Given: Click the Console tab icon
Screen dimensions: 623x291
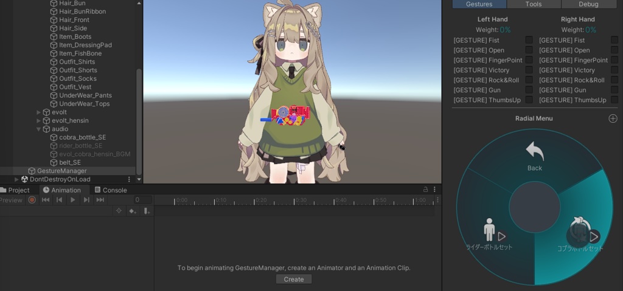Looking at the screenshot, I should click(98, 190).
